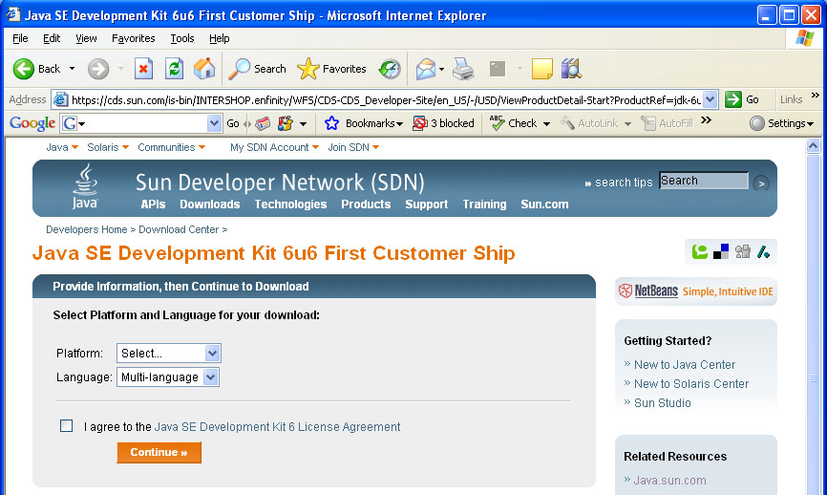Click the search tips link
This screenshot has height=495, width=827.
(624, 183)
